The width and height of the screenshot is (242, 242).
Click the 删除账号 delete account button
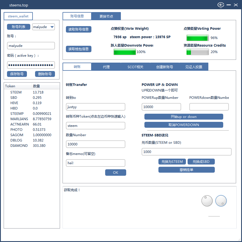pyautogui.click(x=45, y=74)
